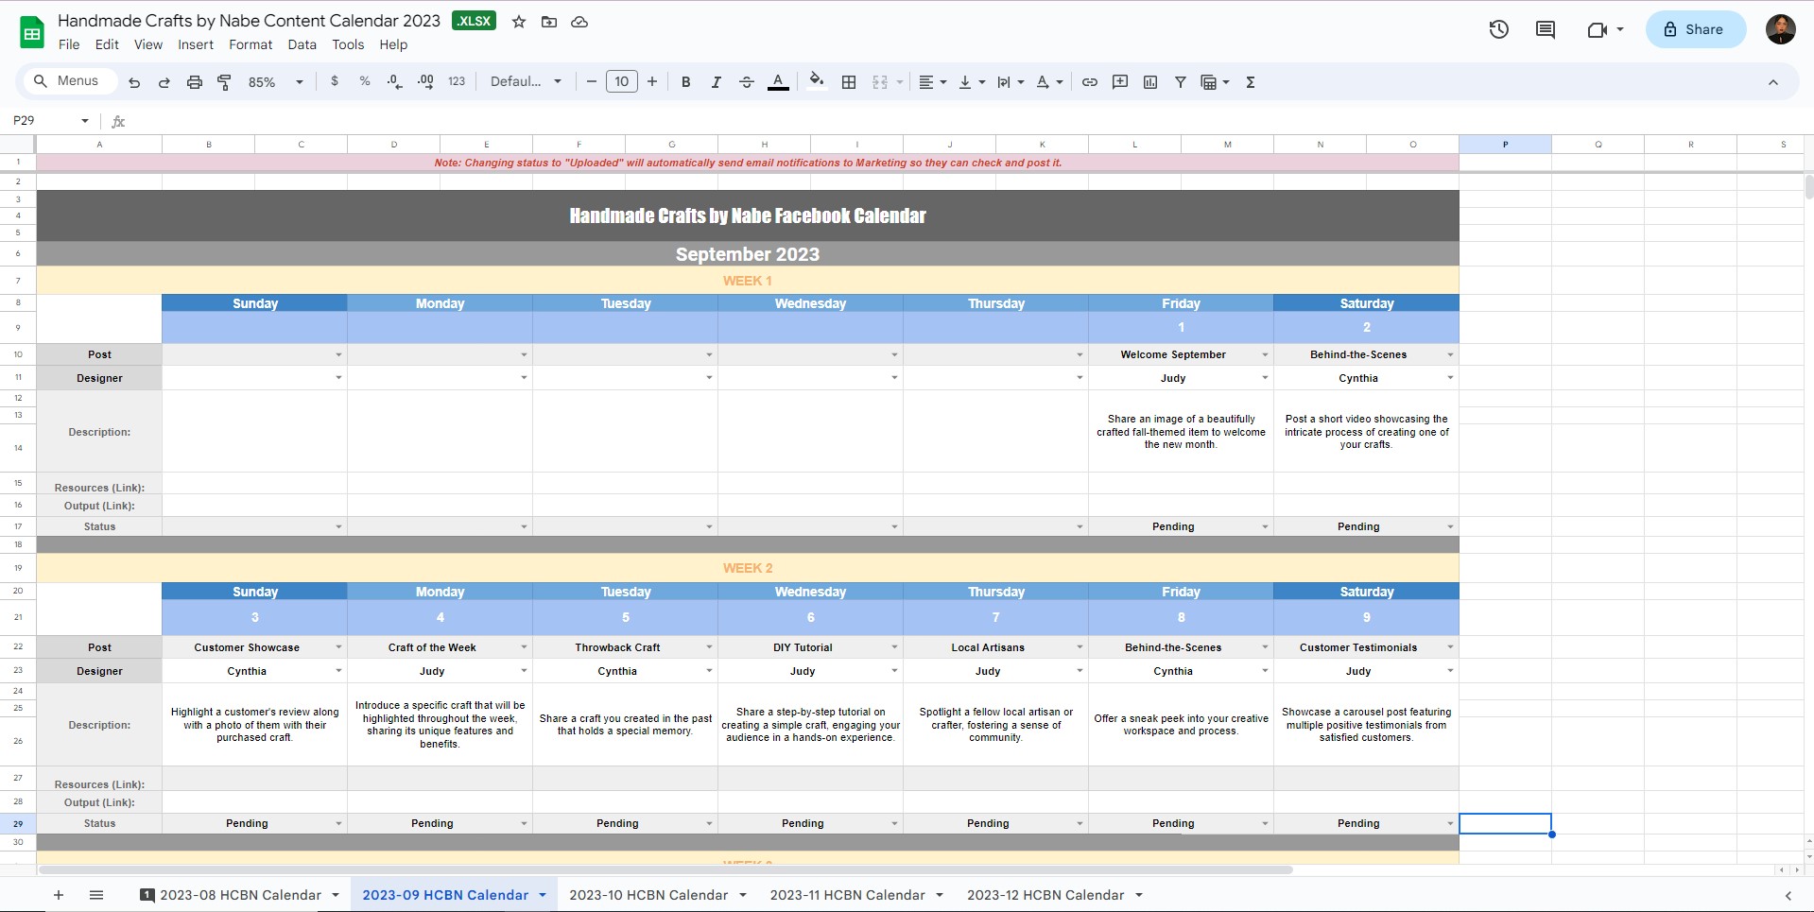The height and width of the screenshot is (912, 1814).
Task: Click the Insert chart icon
Action: tap(1150, 82)
